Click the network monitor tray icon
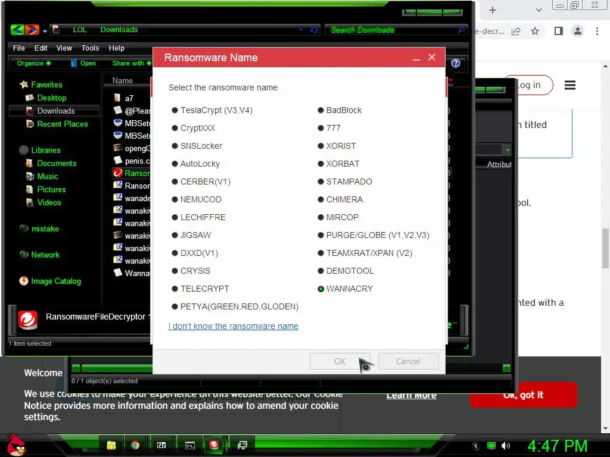Screen dimensions: 610x457 click(491, 446)
